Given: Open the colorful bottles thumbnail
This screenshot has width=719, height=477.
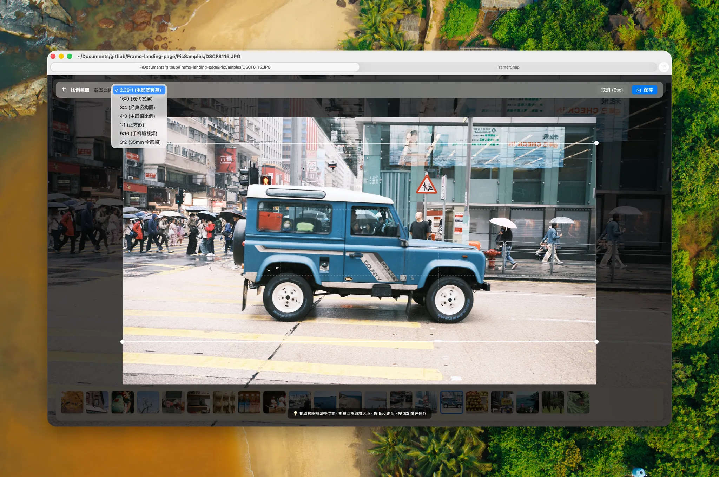Looking at the screenshot, I should (x=249, y=402).
